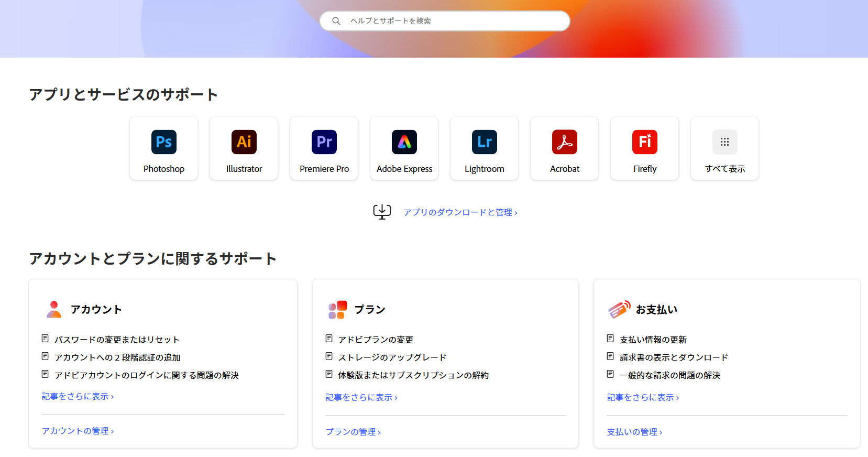Image resolution: width=868 pixels, height=457 pixels.
Task: Open アプリのダウンロードと管理 link
Action: (x=460, y=212)
